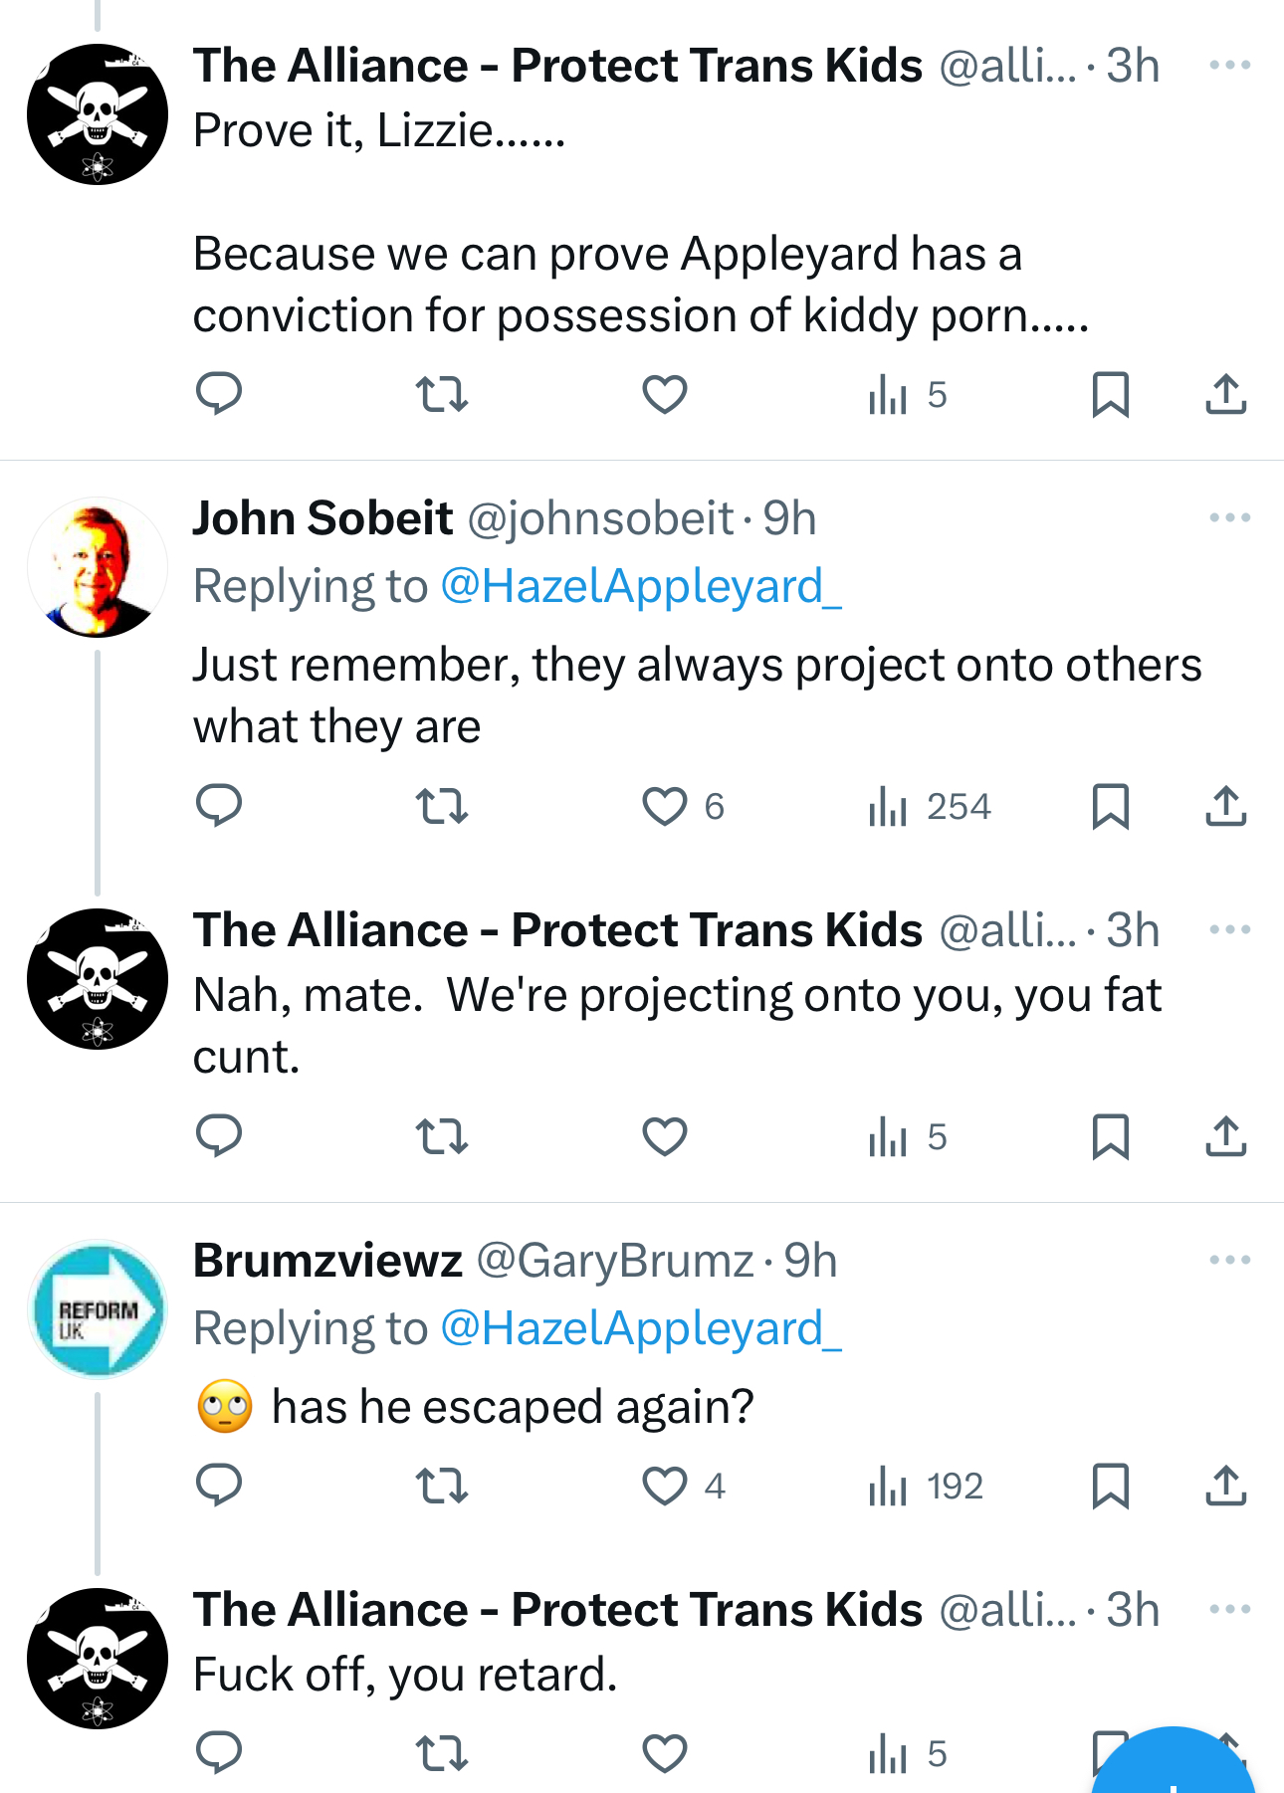Like Brumzviewz's "has he escaped again?" tweet
The width and height of the screenshot is (1284, 1793).
pos(665,1486)
